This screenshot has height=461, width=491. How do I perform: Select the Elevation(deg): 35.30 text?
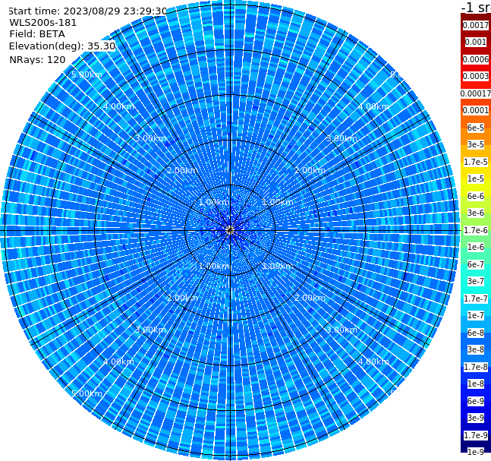(x=62, y=46)
